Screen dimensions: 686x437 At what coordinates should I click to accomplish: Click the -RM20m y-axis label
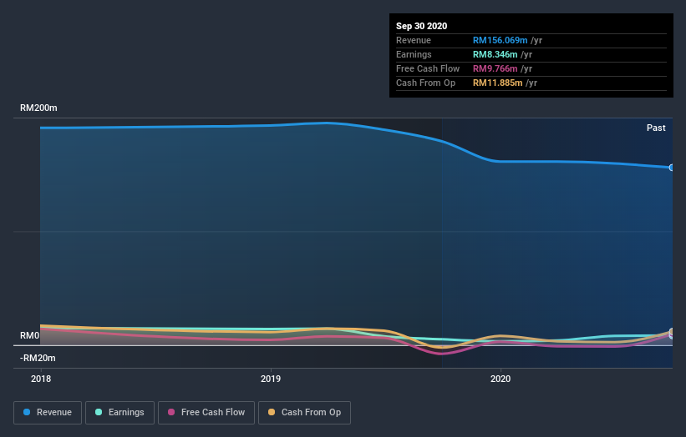pyautogui.click(x=38, y=358)
